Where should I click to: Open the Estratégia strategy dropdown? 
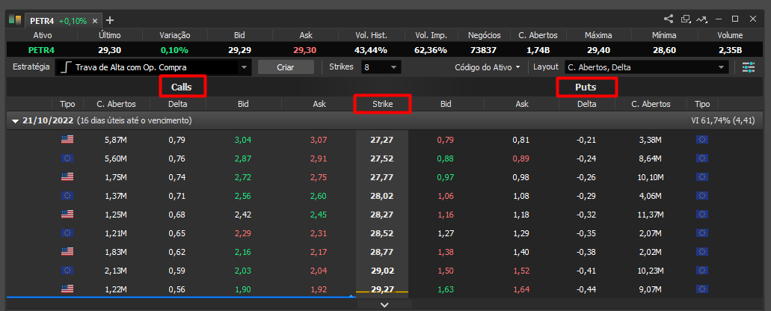[153, 67]
